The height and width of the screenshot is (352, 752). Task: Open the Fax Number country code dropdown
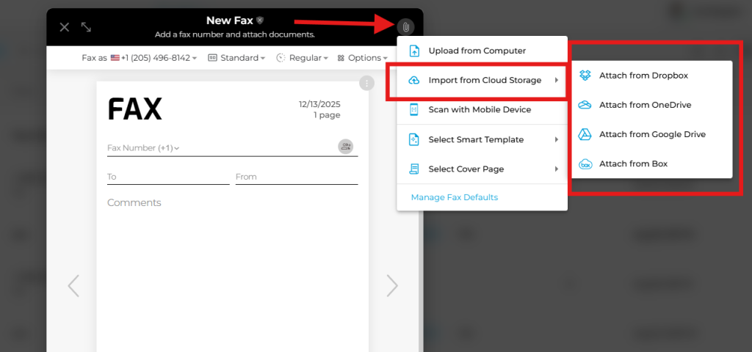(143, 148)
